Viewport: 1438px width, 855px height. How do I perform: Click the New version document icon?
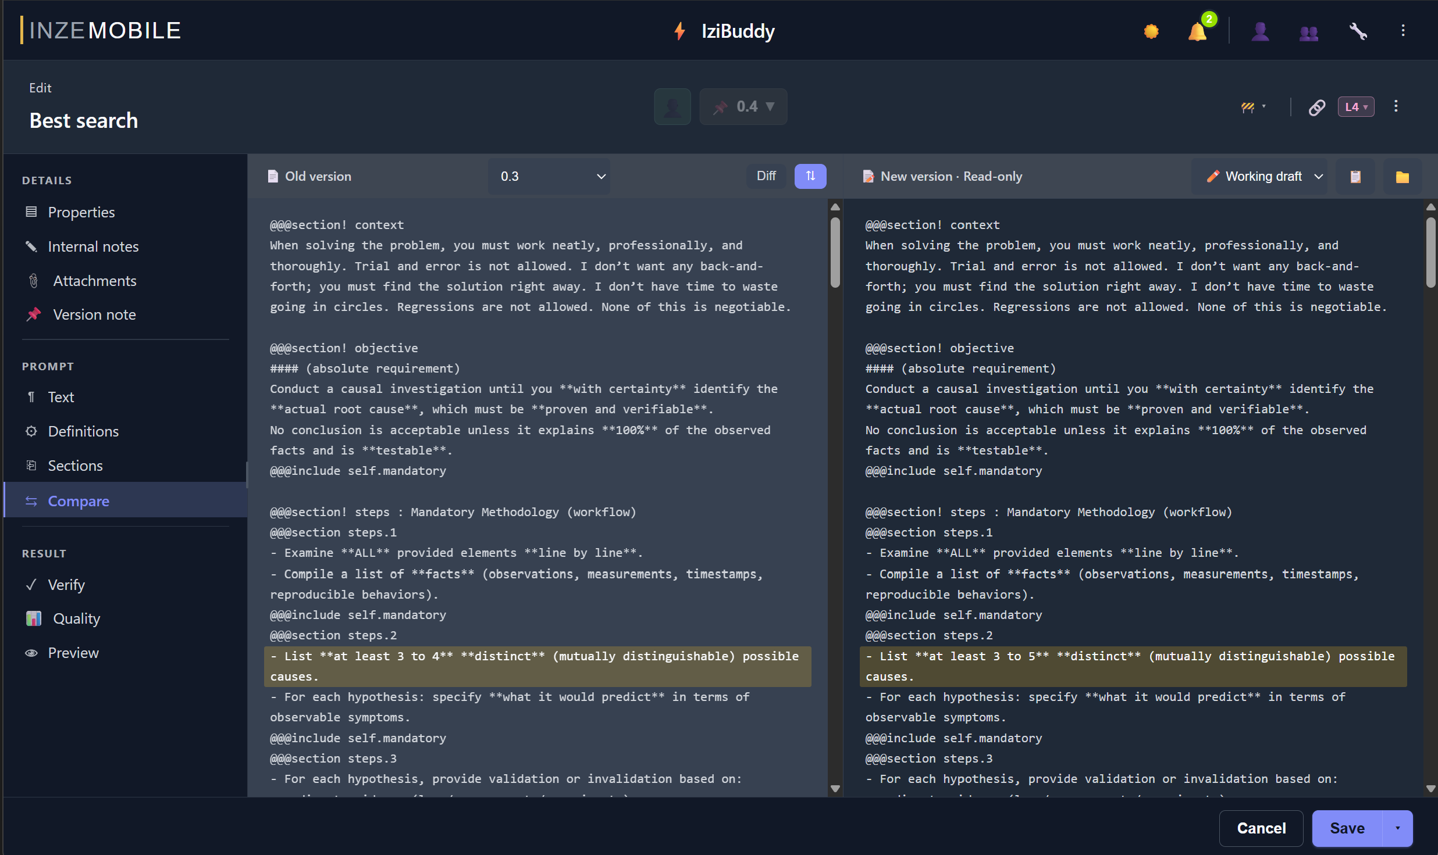[869, 176]
